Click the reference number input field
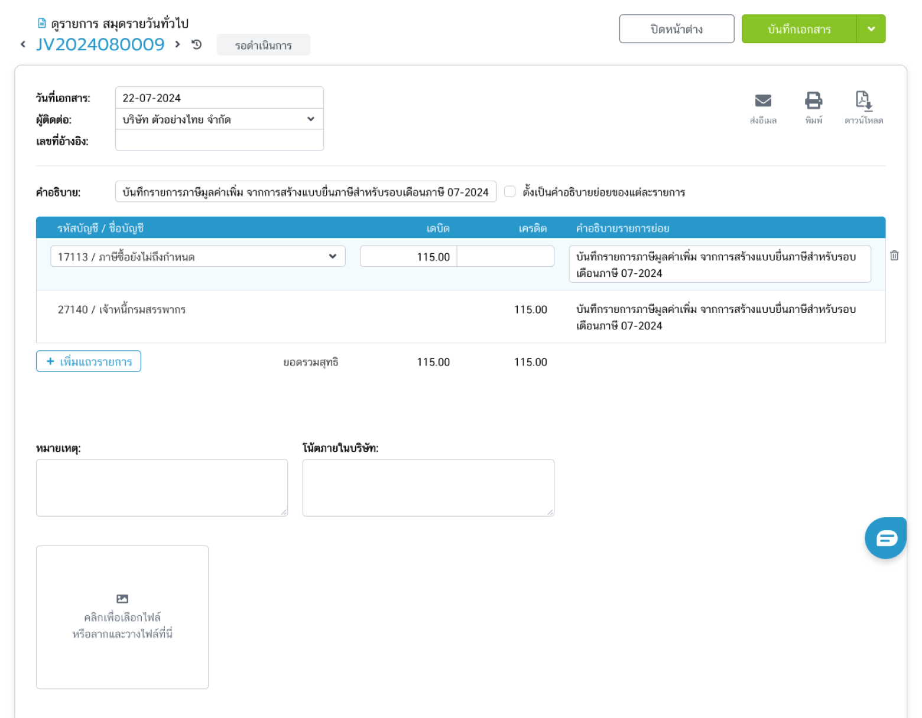 coord(219,141)
